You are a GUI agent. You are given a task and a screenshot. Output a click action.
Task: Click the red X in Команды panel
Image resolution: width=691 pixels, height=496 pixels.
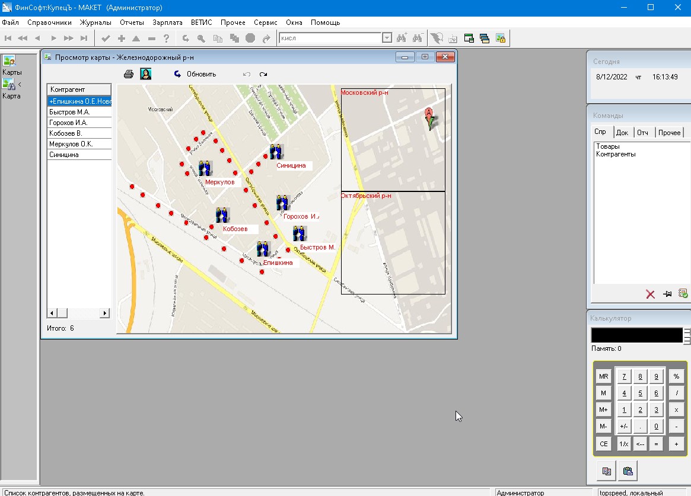[650, 294]
